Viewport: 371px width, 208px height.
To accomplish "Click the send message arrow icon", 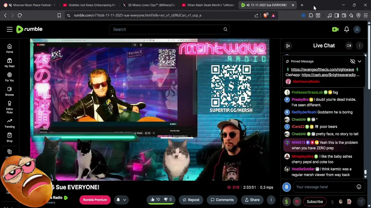I will tap(361, 202).
